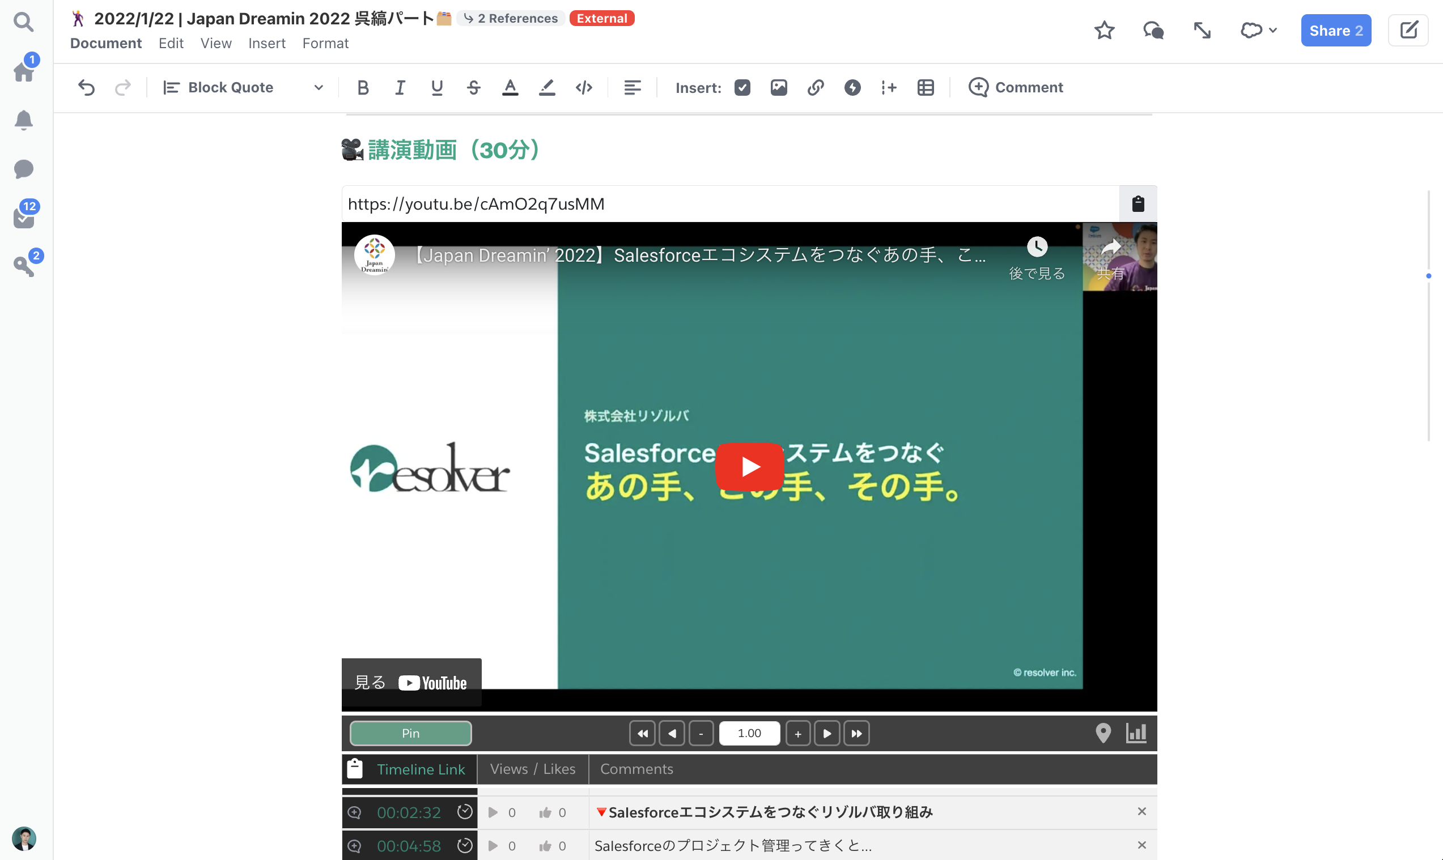Screen dimensions: 1443x860
Task: Open the lasso icon dropdown arrow
Action: (x=1273, y=30)
